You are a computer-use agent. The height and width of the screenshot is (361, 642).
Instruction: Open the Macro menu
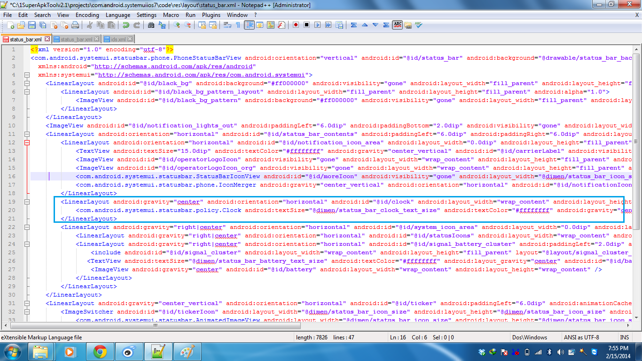coord(171,15)
